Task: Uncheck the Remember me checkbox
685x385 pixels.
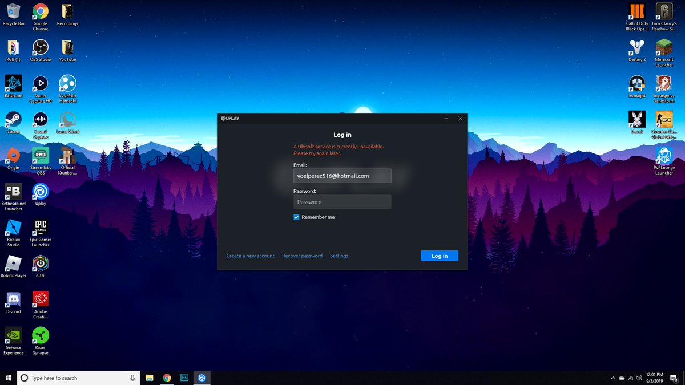Action: point(296,217)
